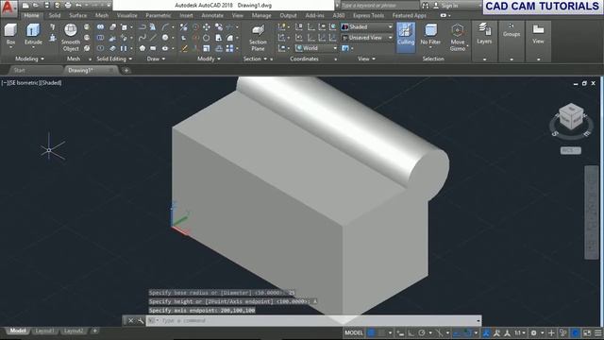
Task: Click the Undo arrow in quick access toolbar
Action: click(x=78, y=6)
